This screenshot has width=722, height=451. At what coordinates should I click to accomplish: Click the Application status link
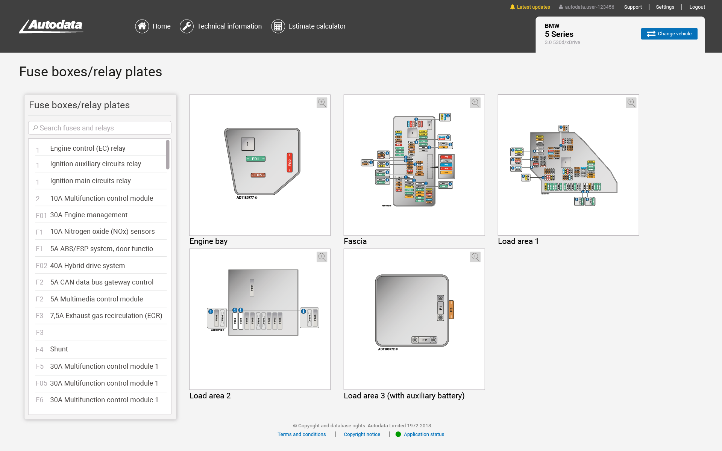pos(424,434)
